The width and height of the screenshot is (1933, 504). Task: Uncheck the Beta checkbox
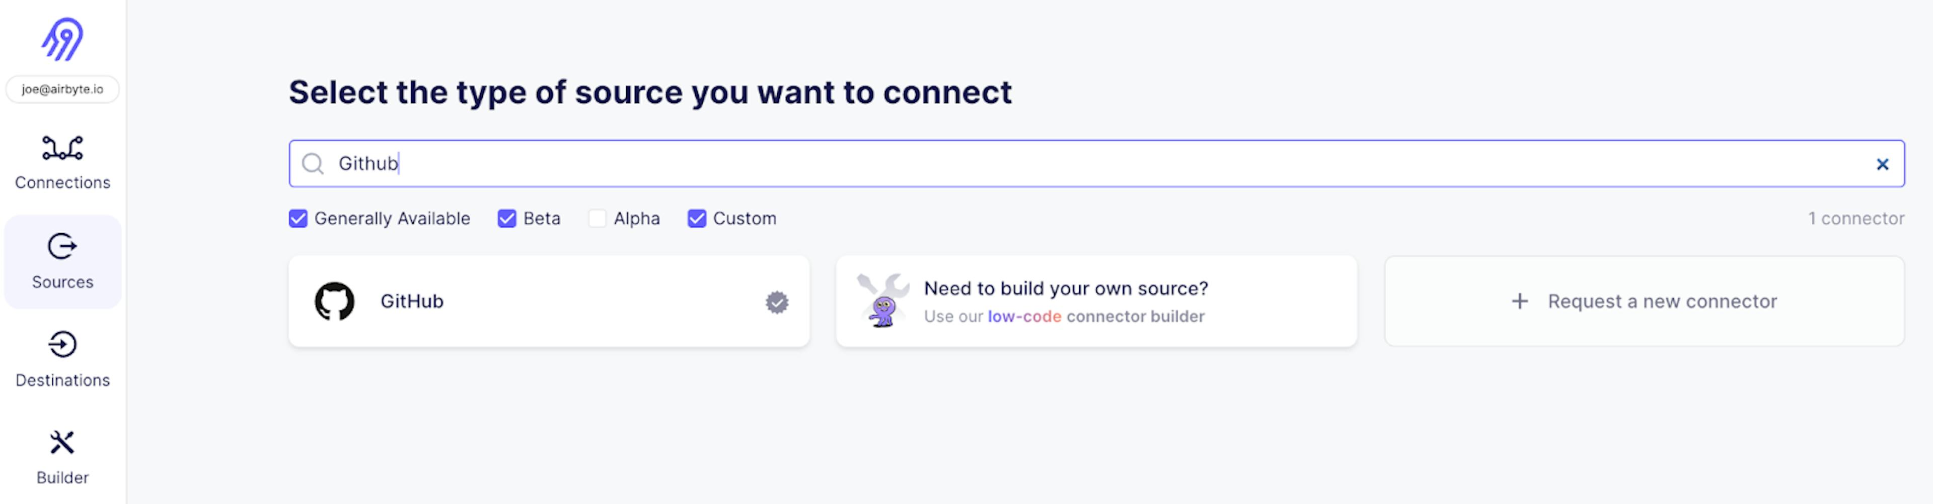[x=506, y=219]
